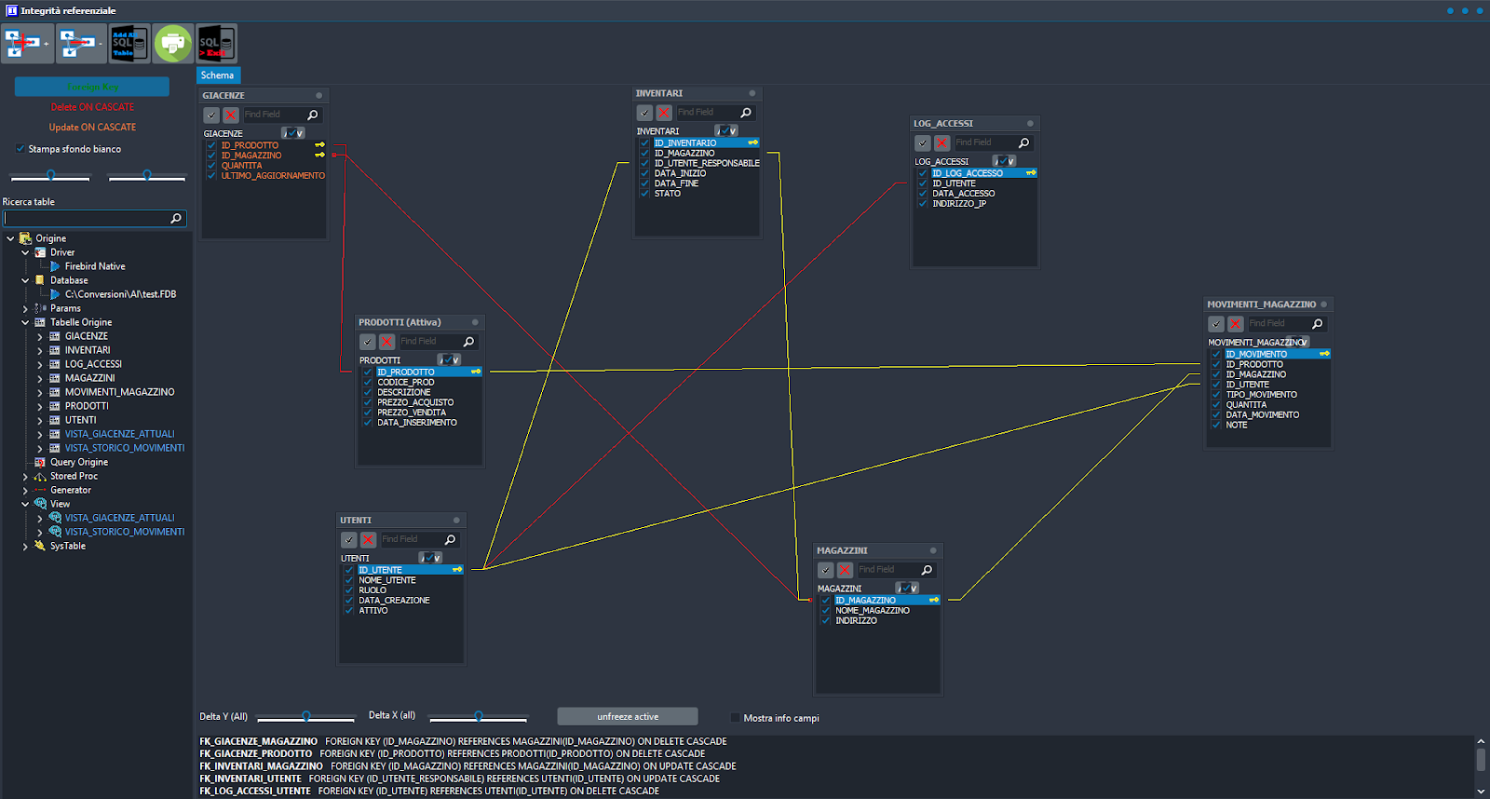Deselect all fields in PRODOTTI table

click(386, 342)
